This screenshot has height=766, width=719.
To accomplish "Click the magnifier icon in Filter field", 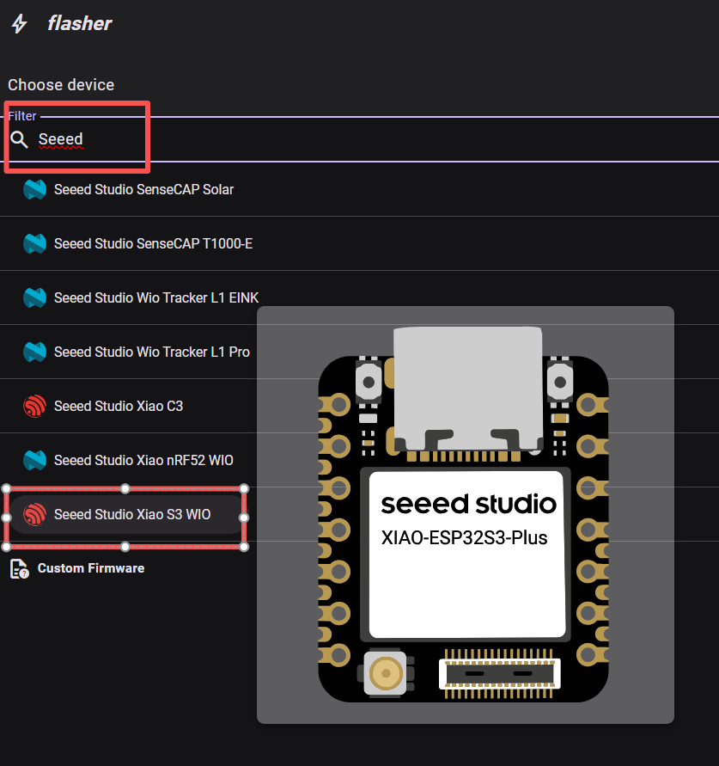I will (19, 139).
